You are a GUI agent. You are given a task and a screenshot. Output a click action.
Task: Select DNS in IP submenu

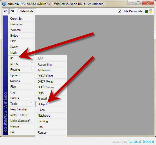(51, 93)
